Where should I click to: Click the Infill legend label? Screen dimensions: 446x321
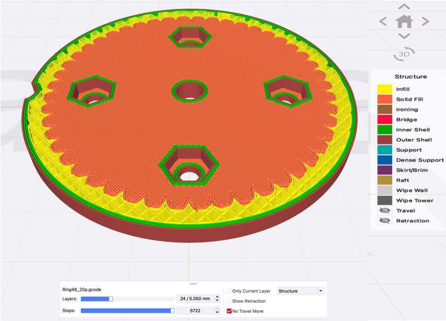coord(403,89)
